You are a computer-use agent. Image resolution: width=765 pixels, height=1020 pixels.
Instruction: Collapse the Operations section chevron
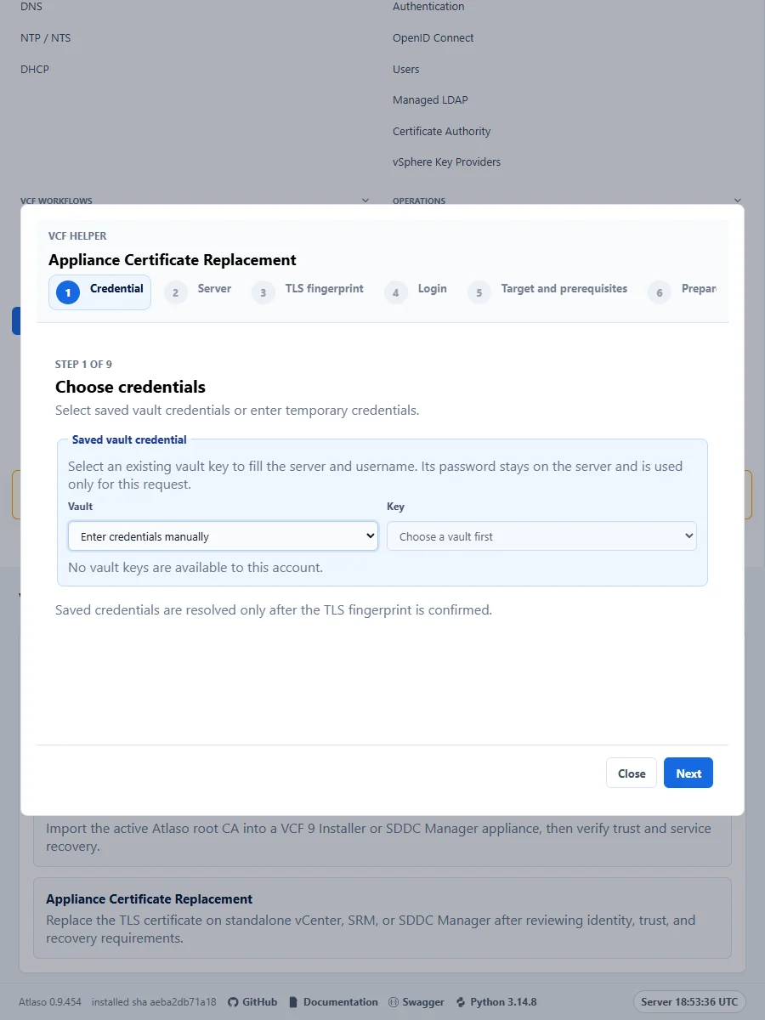[x=737, y=201]
